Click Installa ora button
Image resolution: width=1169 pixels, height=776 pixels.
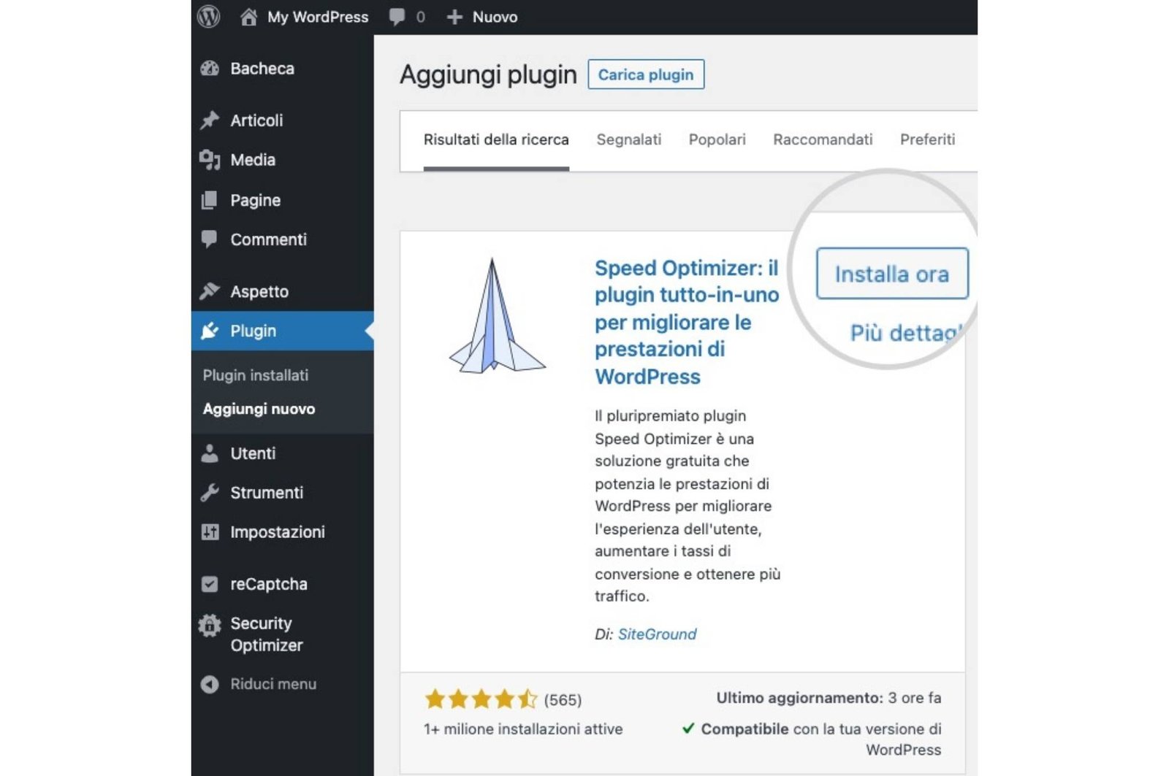click(892, 274)
